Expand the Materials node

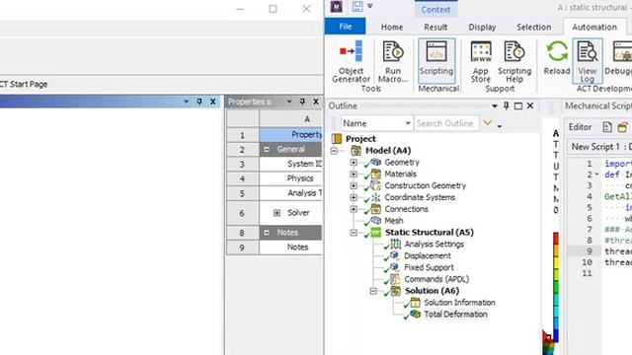pyautogui.click(x=354, y=175)
